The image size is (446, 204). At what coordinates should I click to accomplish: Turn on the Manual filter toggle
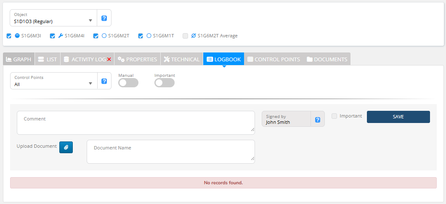(128, 83)
